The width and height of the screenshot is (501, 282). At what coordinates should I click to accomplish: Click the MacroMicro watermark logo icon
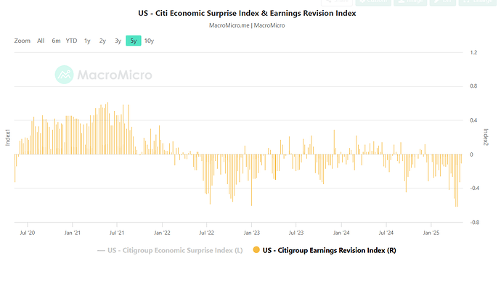pyautogui.click(x=64, y=75)
